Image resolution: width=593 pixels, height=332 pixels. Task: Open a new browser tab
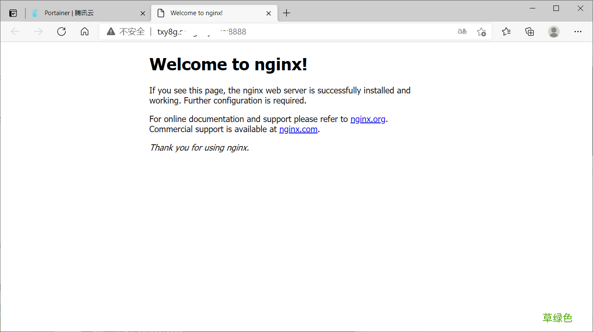[286, 13]
